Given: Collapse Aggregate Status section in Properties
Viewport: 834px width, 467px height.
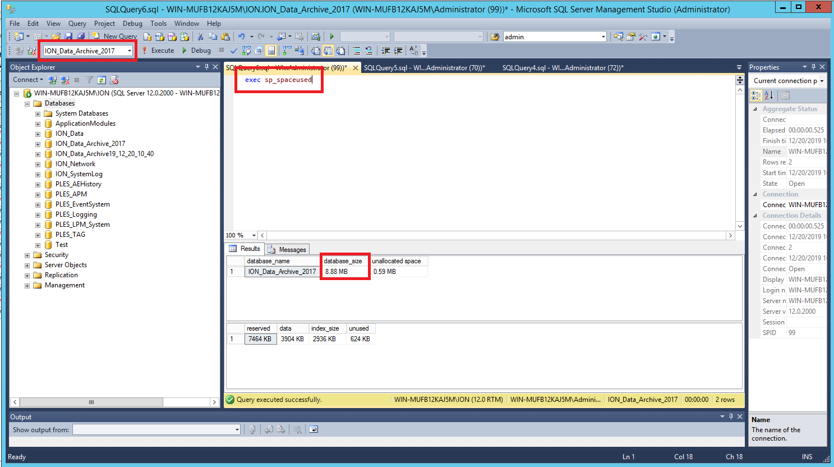Looking at the screenshot, I should [x=755, y=109].
